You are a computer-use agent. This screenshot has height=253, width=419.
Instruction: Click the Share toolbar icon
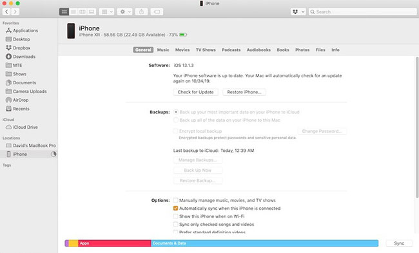tap(141, 12)
